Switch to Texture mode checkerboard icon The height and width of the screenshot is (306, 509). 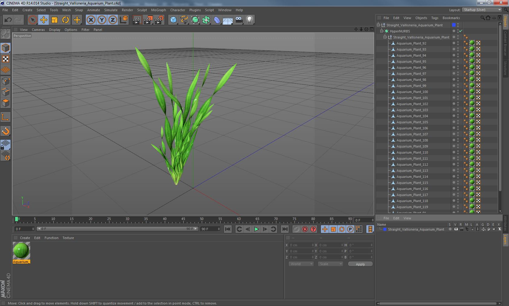(x=5, y=59)
